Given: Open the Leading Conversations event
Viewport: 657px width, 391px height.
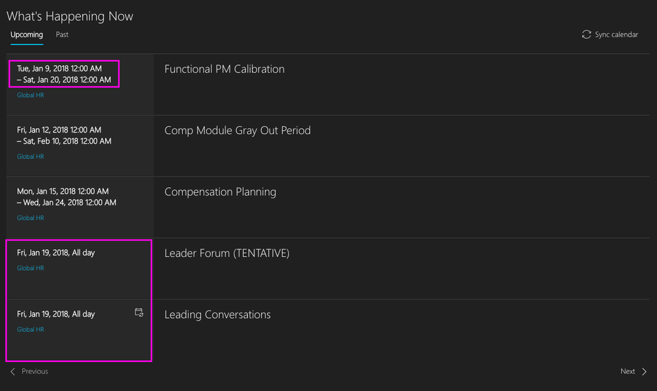Looking at the screenshot, I should tap(218, 315).
